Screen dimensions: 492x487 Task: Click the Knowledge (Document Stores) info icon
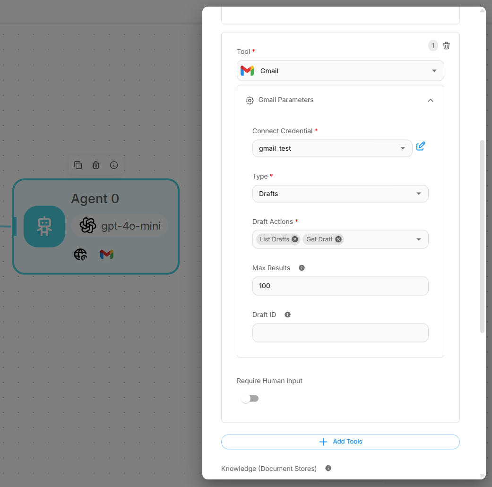(x=328, y=468)
